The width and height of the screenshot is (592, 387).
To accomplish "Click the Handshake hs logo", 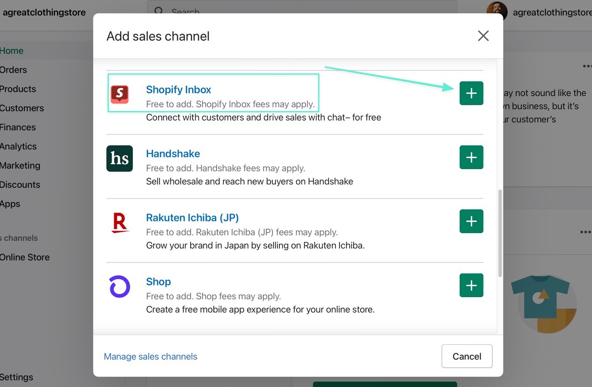I will point(120,158).
